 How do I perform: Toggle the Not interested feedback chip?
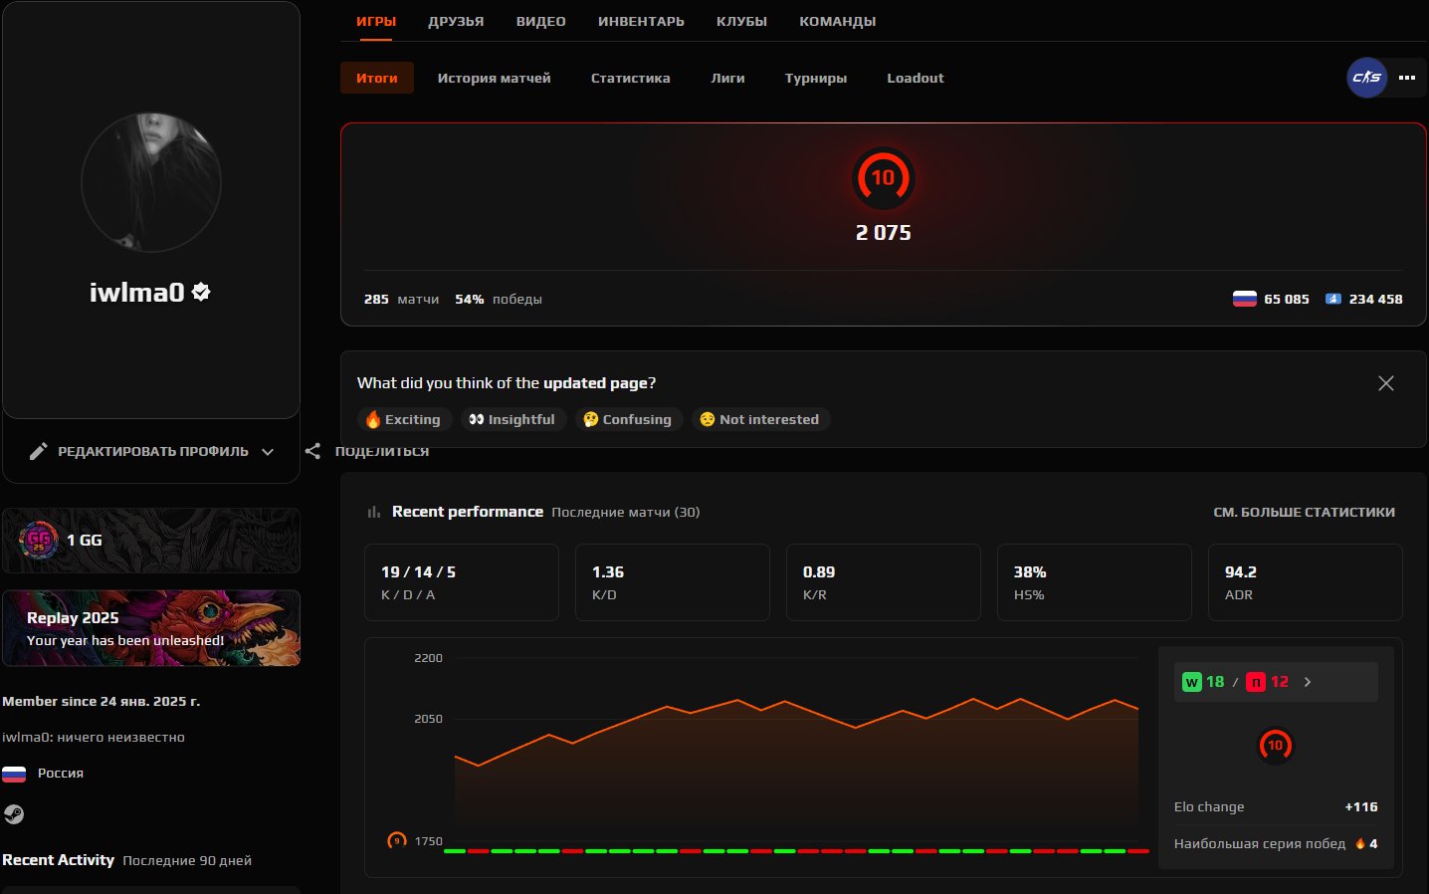click(x=760, y=419)
